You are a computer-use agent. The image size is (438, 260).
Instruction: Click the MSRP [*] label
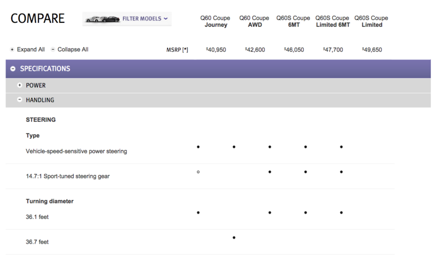pos(177,50)
